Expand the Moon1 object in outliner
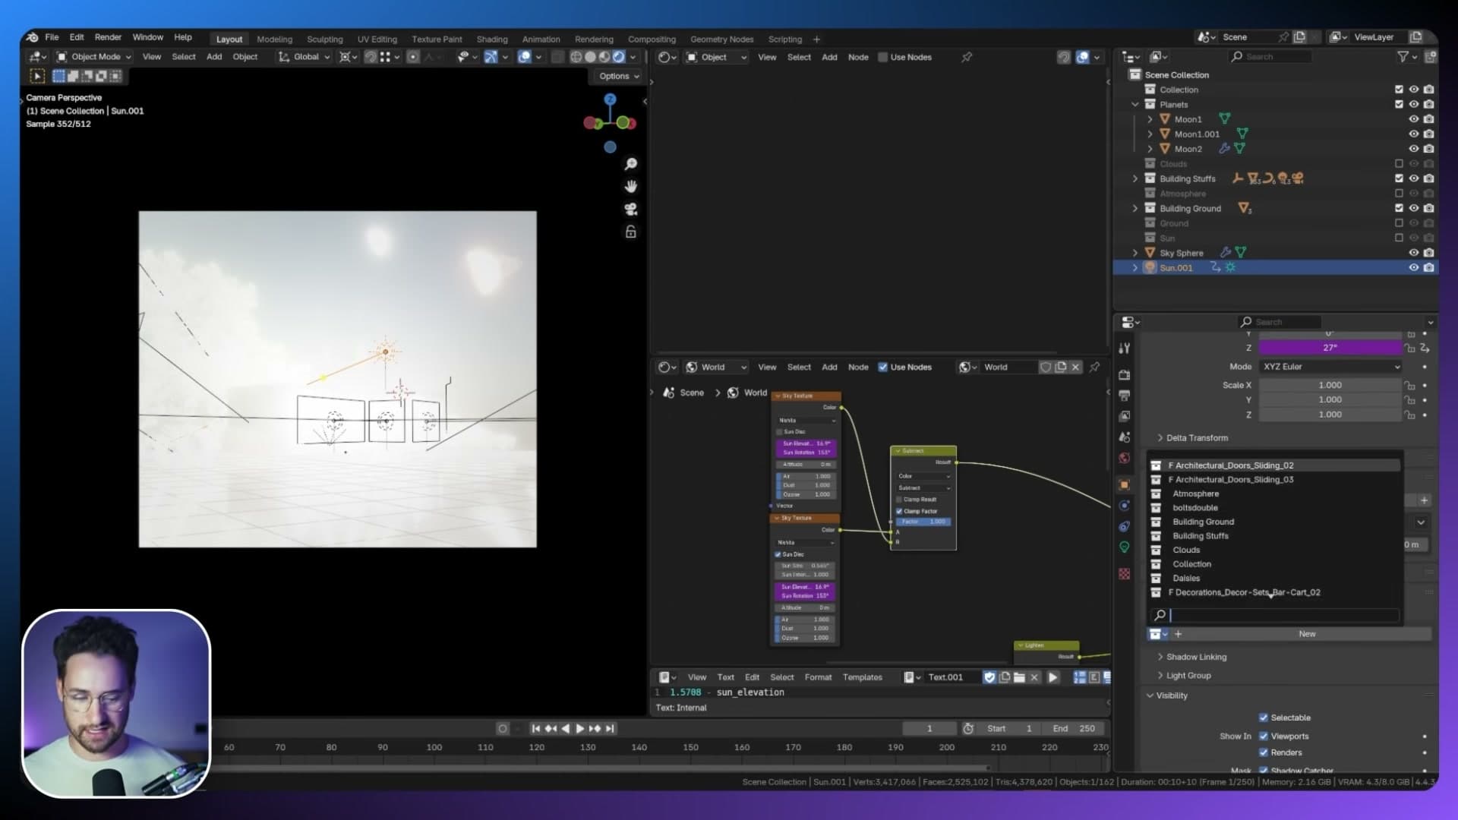The width and height of the screenshot is (1458, 820). point(1150,119)
